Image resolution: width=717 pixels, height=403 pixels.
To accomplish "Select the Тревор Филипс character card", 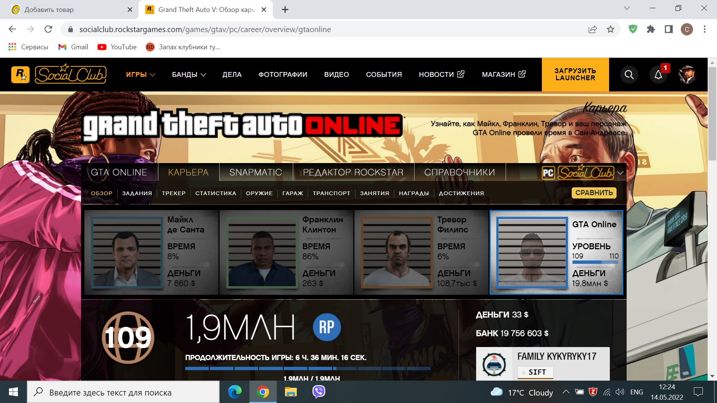I will click(421, 252).
